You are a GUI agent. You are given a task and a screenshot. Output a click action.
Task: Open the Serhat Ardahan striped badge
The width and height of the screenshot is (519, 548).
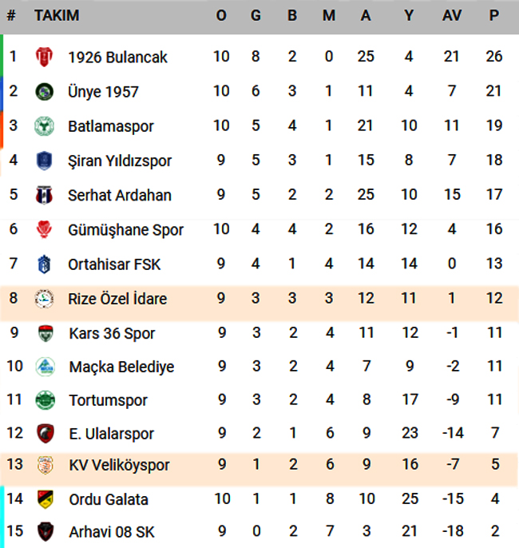coord(45,195)
